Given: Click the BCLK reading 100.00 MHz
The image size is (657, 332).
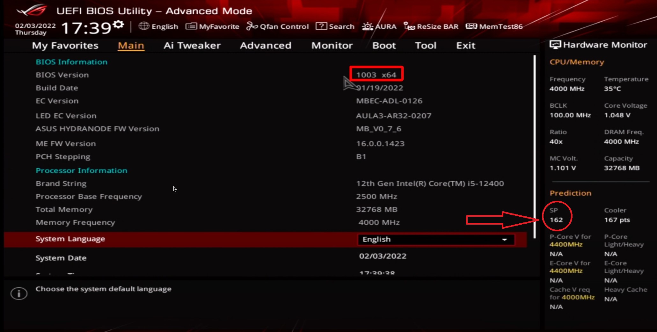Looking at the screenshot, I should (570, 115).
